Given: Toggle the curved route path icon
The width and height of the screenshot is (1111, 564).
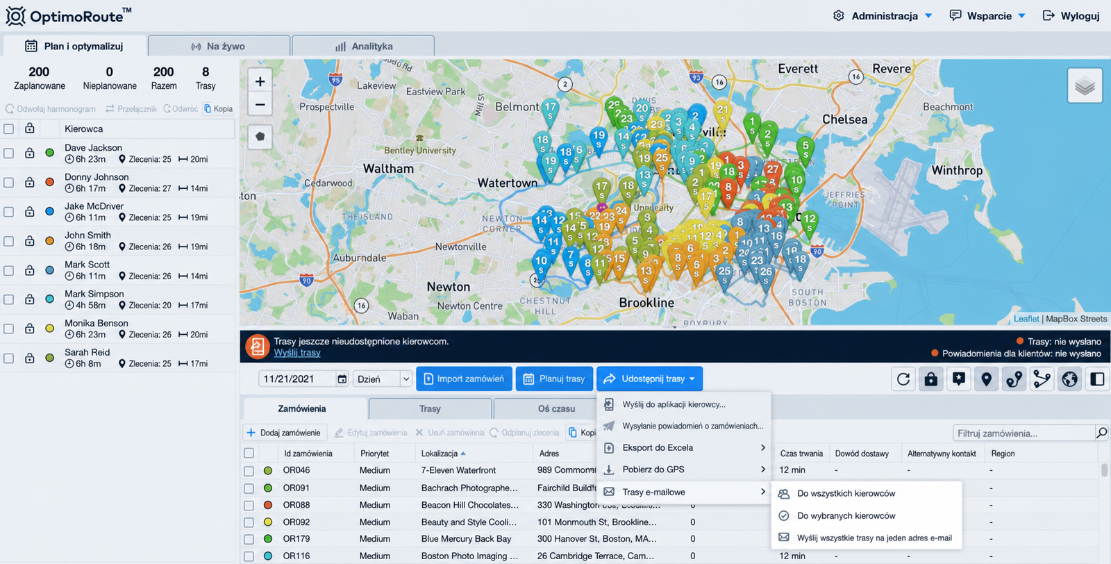Looking at the screenshot, I should coord(1014,379).
